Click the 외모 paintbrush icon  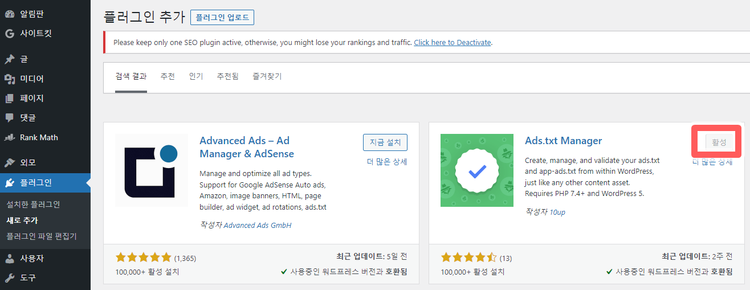pyautogui.click(x=9, y=162)
